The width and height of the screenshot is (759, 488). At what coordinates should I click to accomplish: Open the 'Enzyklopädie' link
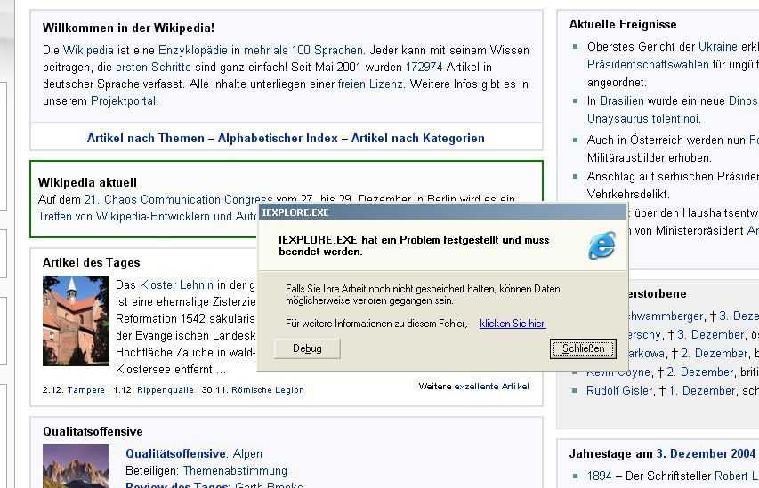[x=193, y=51]
